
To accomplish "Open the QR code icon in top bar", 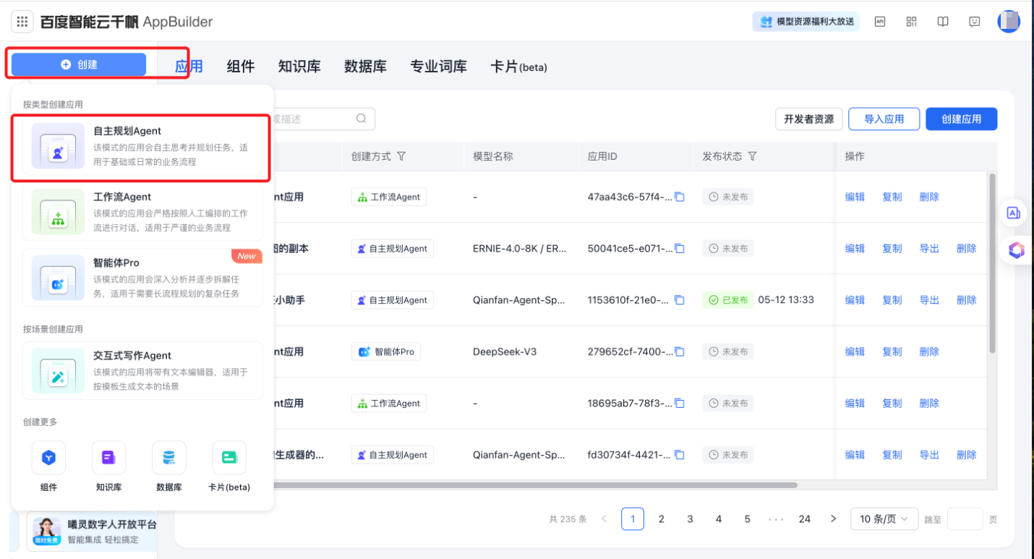I will click(911, 22).
